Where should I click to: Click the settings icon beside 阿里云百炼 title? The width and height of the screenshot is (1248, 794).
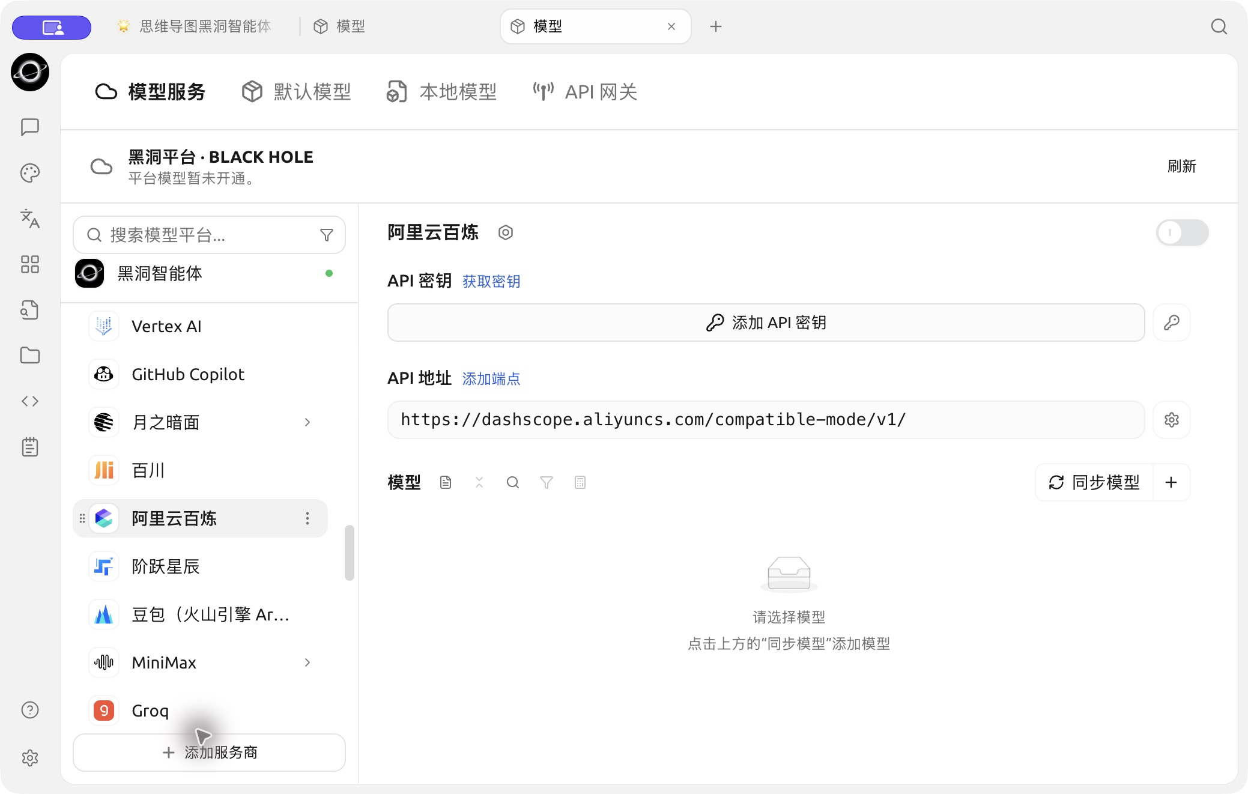506,232
